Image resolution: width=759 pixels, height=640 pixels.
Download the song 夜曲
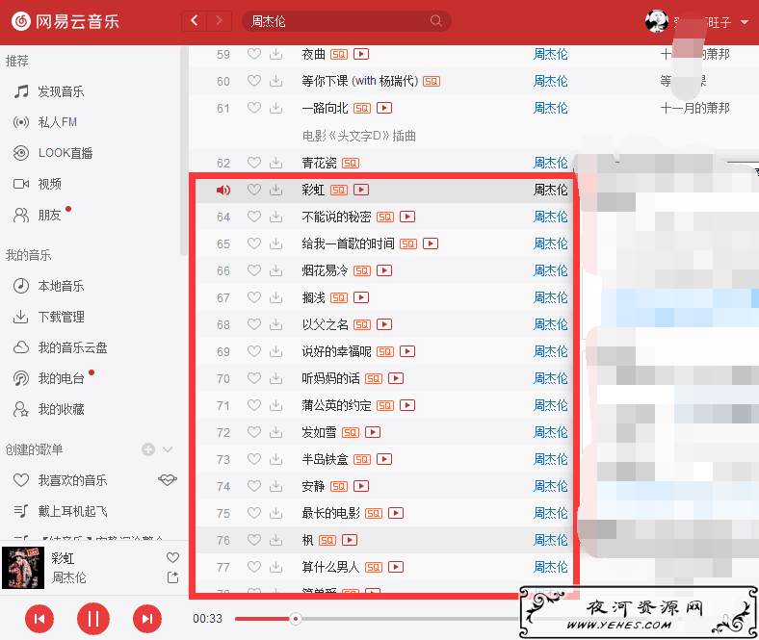point(275,54)
